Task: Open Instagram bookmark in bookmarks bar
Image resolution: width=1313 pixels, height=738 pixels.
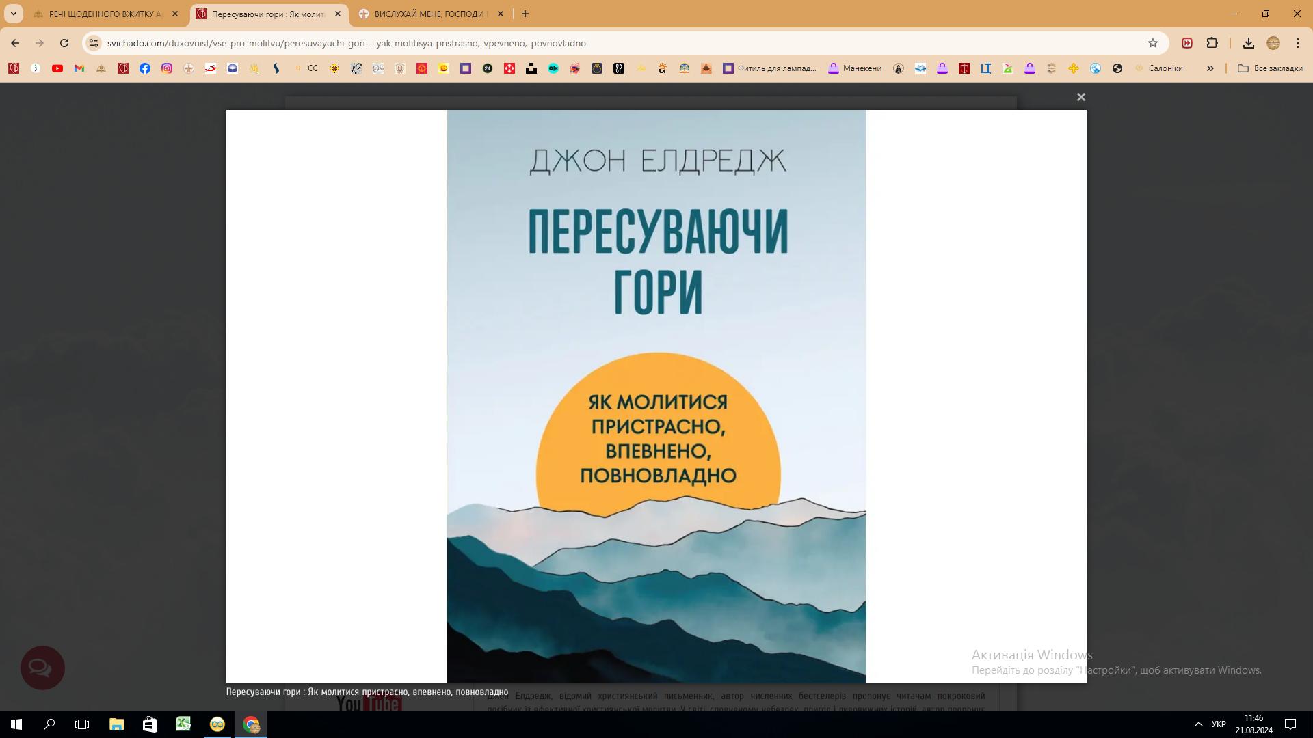Action: coord(167,68)
